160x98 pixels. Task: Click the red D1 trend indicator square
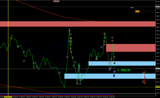145,80
